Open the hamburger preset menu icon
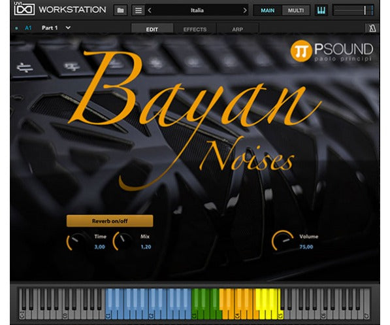The height and width of the screenshot is (325, 390). tap(138, 10)
